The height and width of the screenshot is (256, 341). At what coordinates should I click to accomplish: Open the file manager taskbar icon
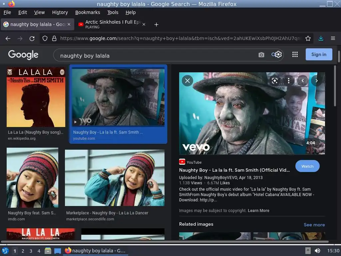click(48, 251)
